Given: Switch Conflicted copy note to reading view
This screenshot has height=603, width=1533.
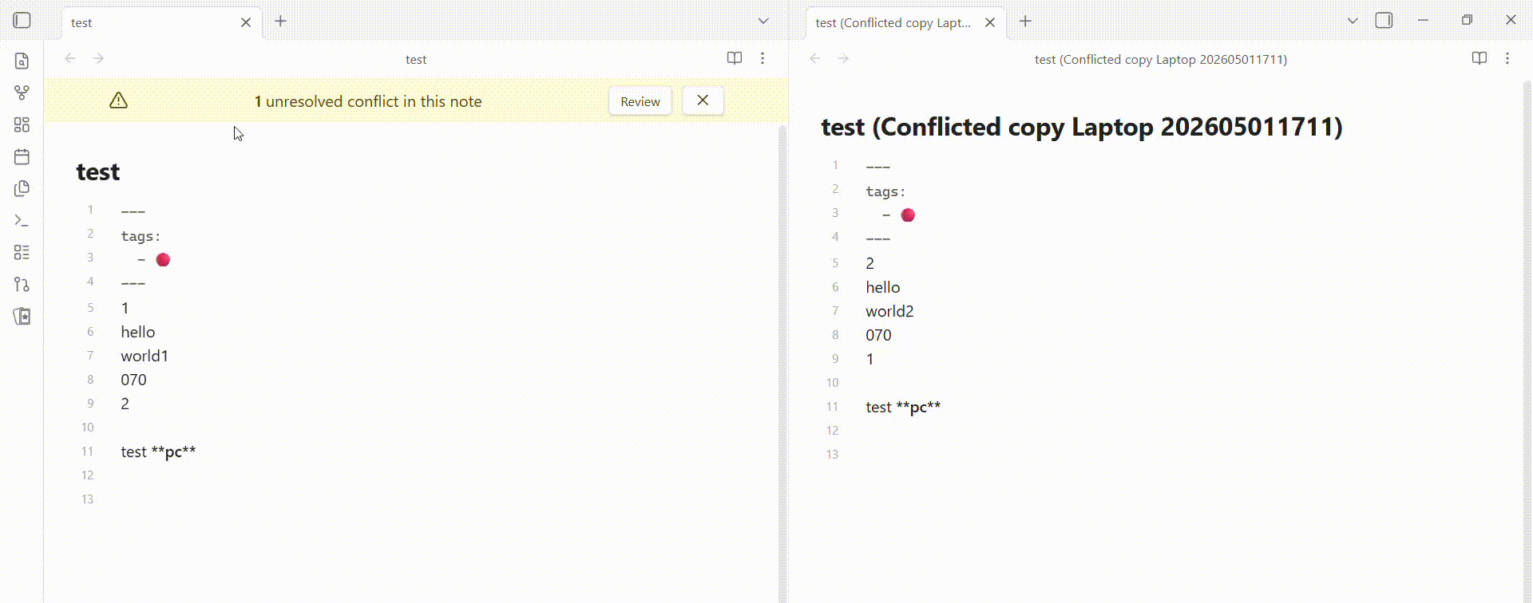Looking at the screenshot, I should [1480, 58].
